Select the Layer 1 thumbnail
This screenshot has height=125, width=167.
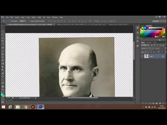pos(146,56)
